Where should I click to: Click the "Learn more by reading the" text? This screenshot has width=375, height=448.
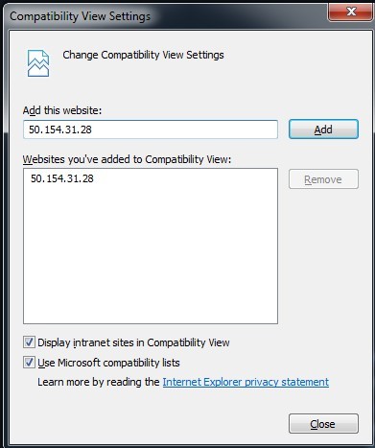(99, 382)
